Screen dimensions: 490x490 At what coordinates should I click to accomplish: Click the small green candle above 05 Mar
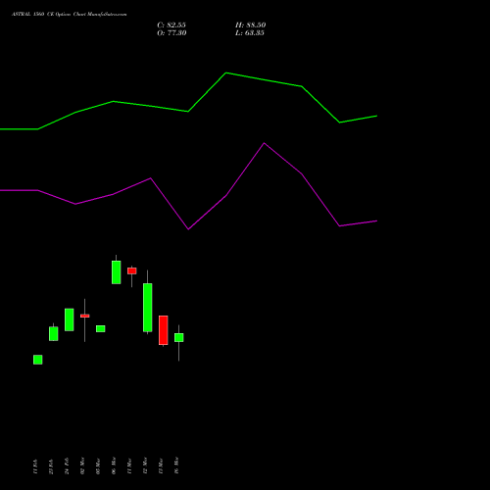(101, 328)
